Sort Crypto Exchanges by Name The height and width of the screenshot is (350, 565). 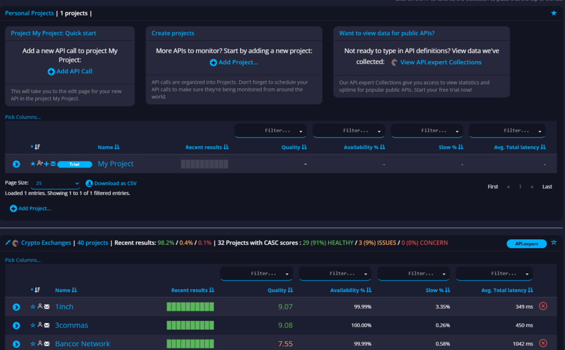66,290
